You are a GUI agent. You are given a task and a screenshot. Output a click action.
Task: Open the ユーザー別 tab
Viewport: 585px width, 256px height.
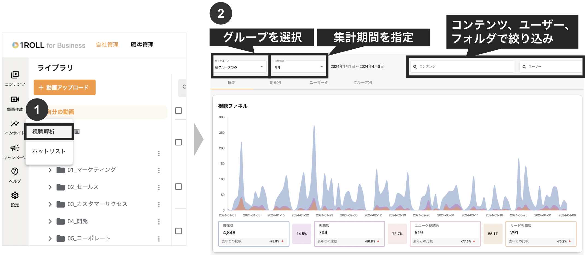click(x=318, y=83)
